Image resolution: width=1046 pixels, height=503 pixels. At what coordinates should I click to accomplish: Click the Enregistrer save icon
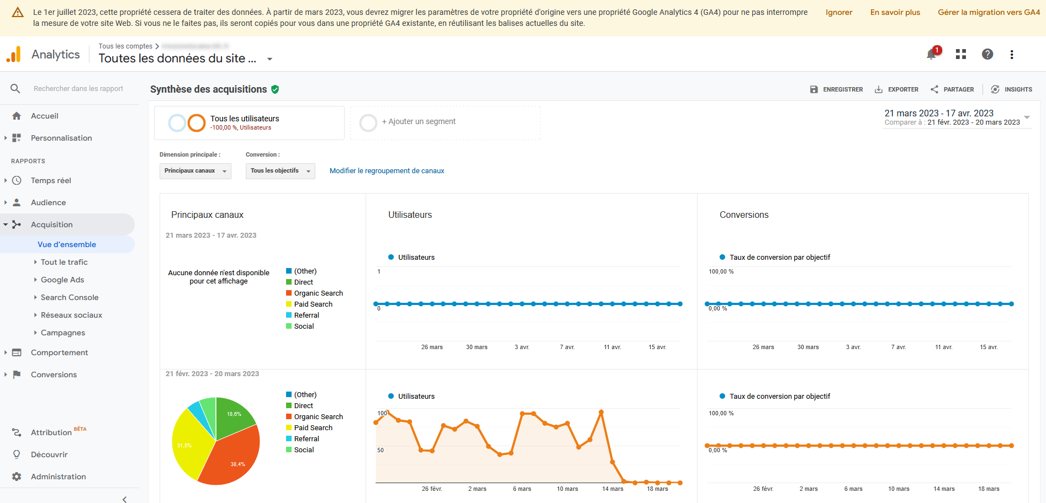[x=814, y=89]
